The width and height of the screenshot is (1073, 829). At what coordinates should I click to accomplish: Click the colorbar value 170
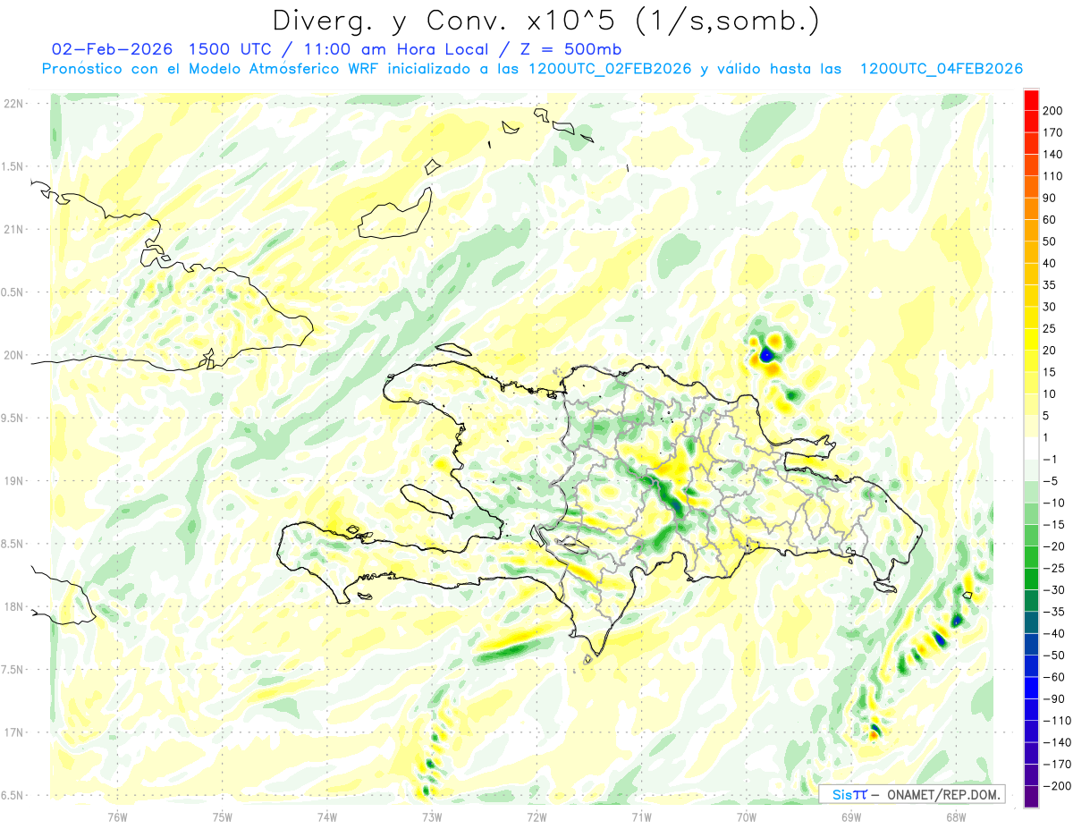pyautogui.click(x=1054, y=132)
